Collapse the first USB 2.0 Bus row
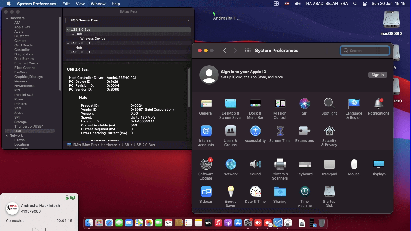This screenshot has width=411, height=231. [68, 29]
